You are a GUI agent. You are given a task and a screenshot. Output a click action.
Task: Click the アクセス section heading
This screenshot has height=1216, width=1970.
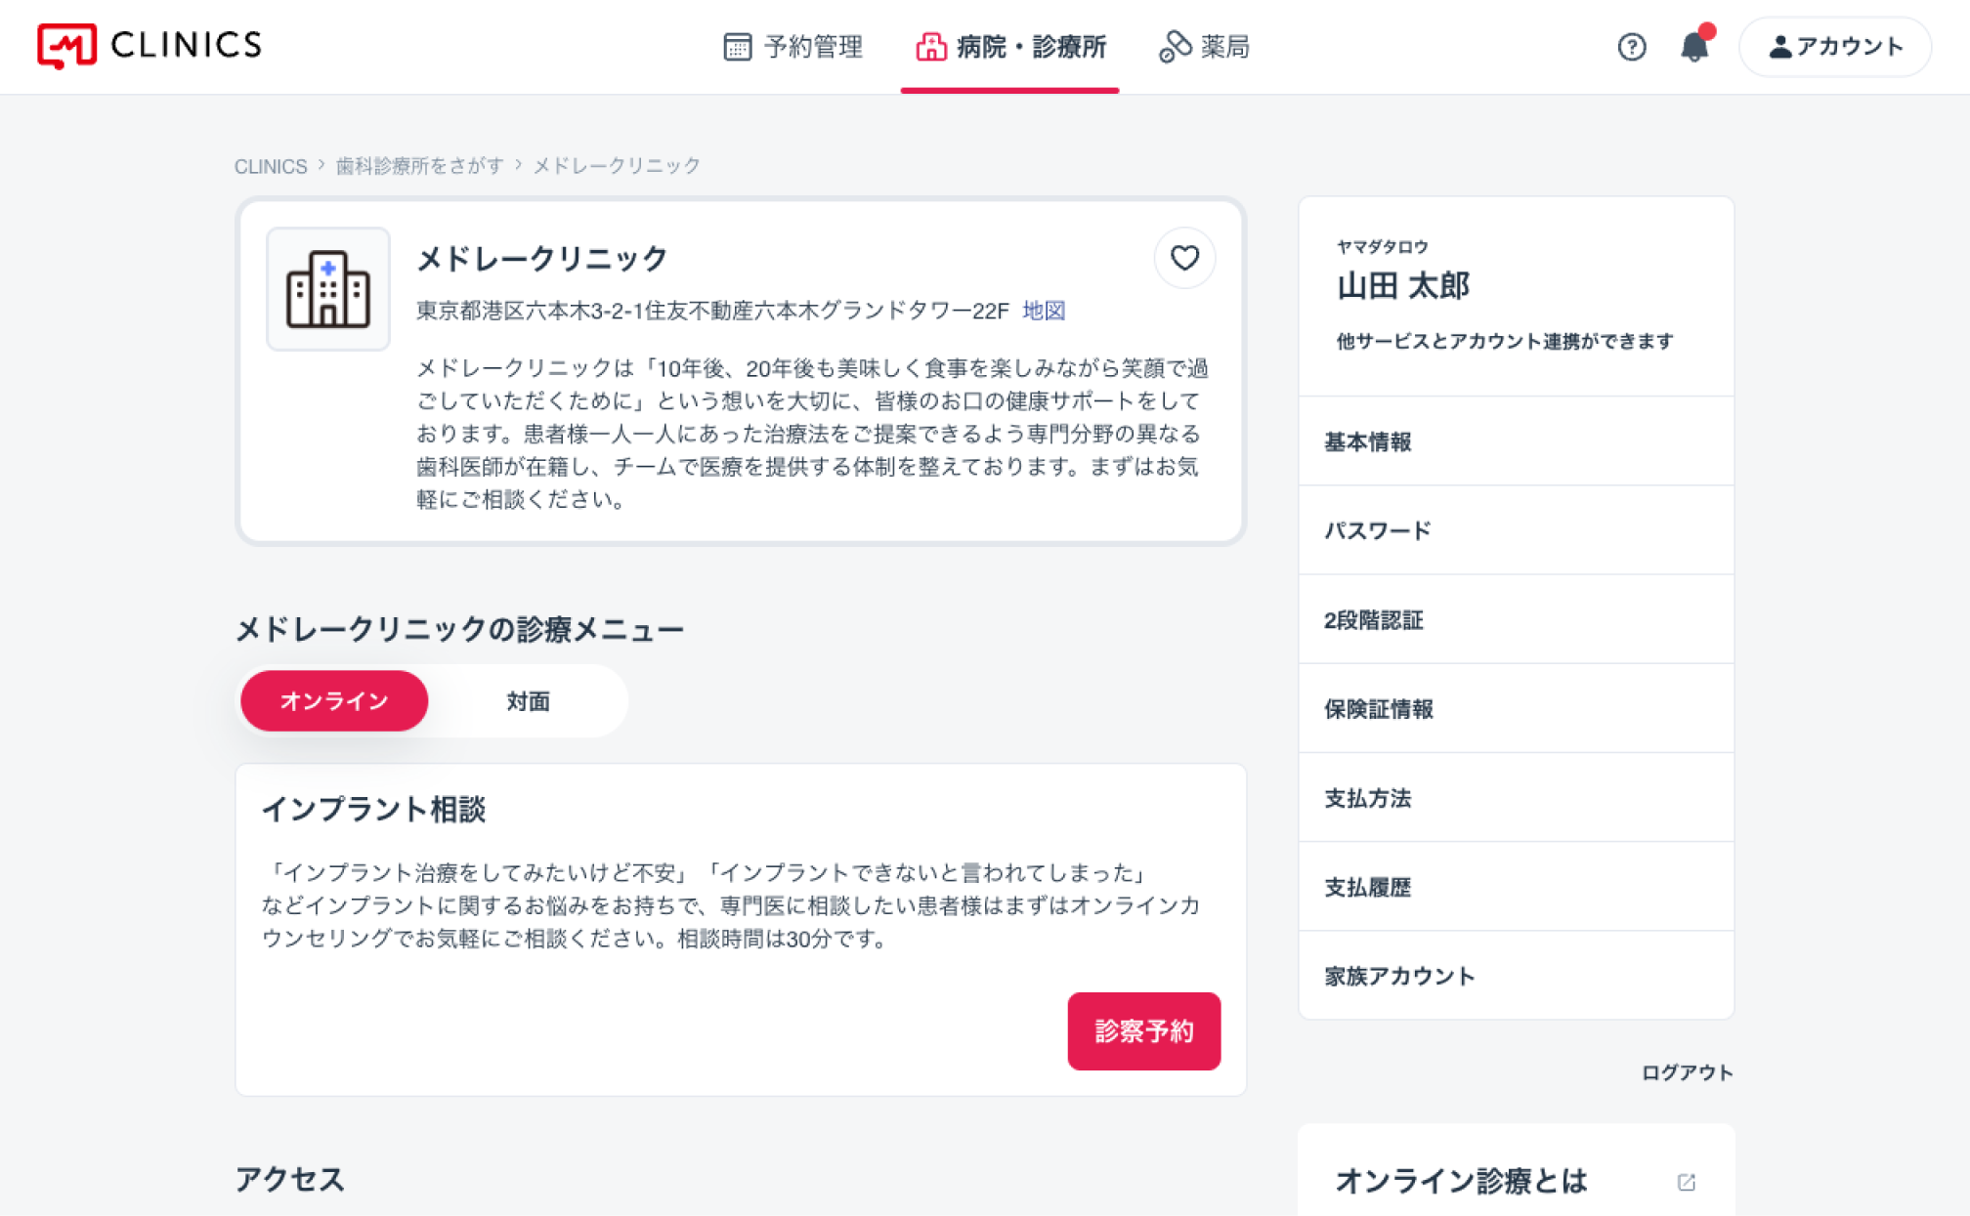point(289,1179)
